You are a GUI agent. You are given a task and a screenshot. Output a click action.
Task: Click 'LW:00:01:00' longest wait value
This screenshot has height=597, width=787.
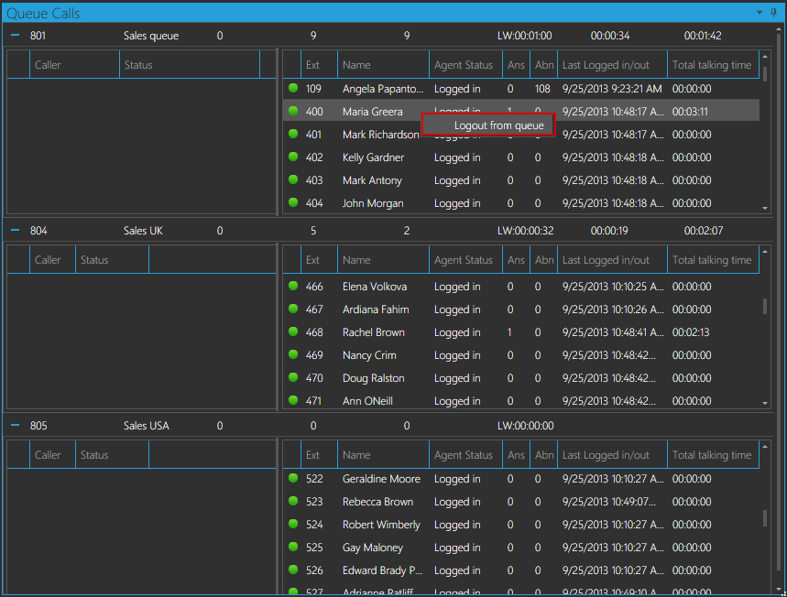pyautogui.click(x=524, y=36)
